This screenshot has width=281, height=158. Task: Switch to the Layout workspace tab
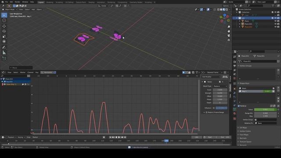tap(41, 2)
